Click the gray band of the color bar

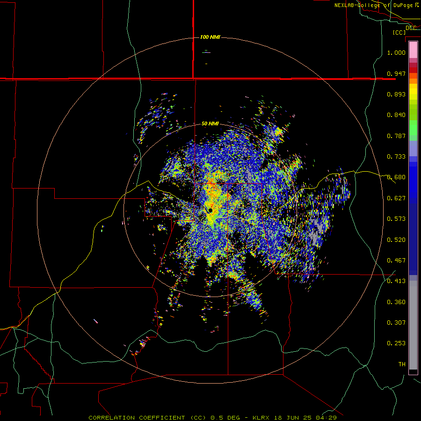click(413, 325)
